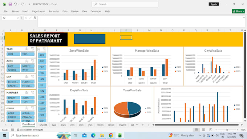Click the zoom in plus button

pos(238,130)
